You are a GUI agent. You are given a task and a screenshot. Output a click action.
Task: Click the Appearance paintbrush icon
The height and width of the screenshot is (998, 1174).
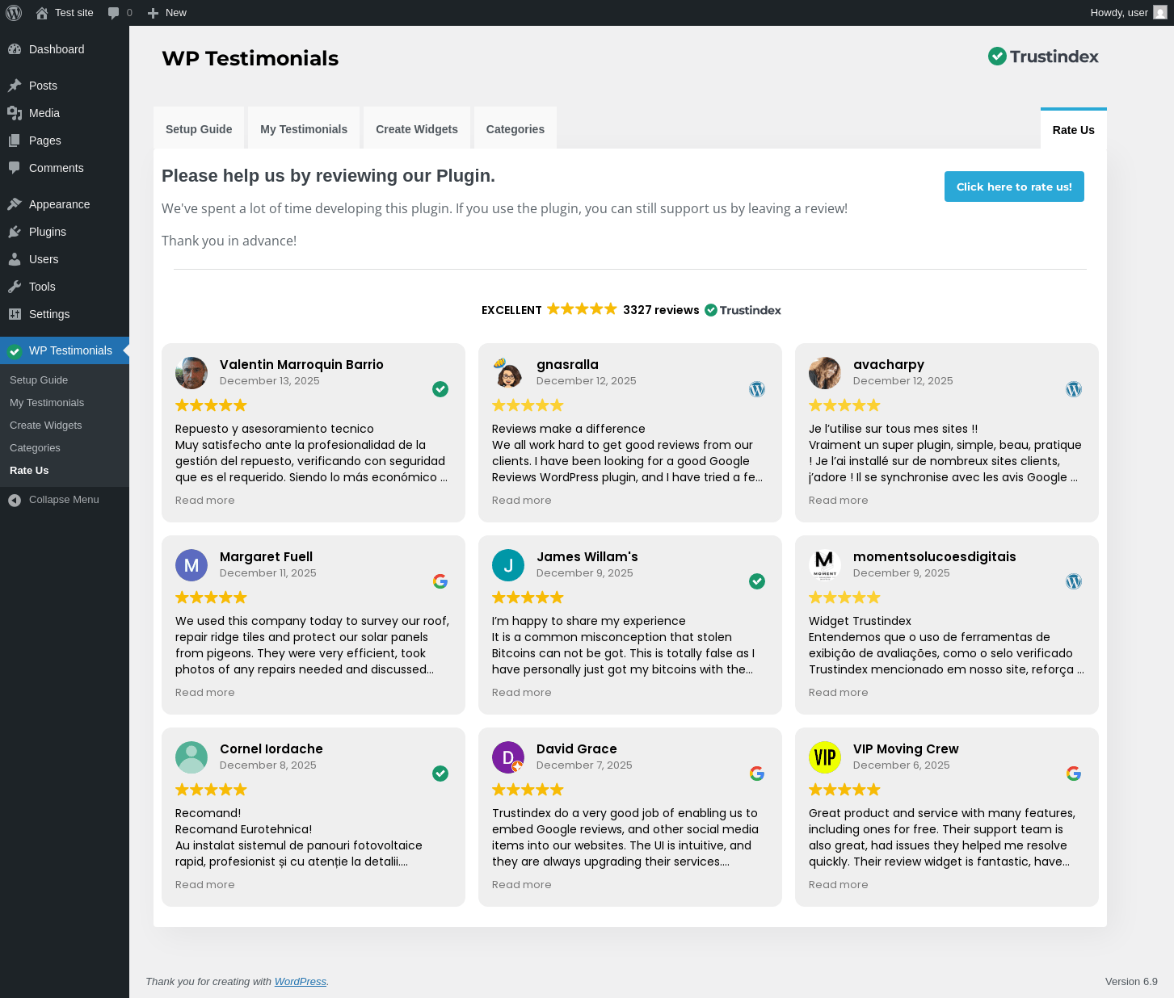tap(15, 204)
